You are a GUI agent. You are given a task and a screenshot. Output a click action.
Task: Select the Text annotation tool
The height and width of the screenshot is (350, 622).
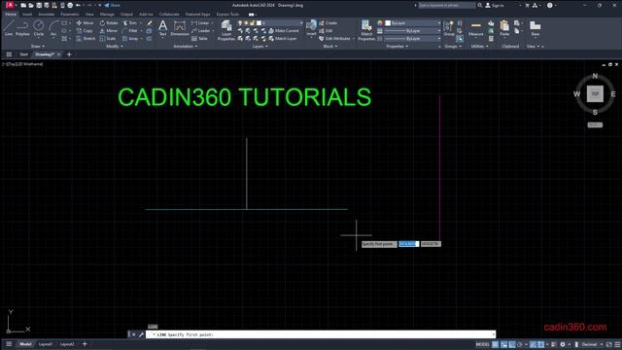pyautogui.click(x=162, y=28)
